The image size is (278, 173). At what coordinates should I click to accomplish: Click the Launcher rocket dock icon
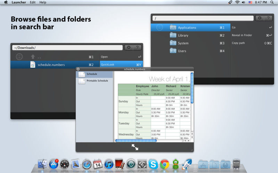click(187, 164)
